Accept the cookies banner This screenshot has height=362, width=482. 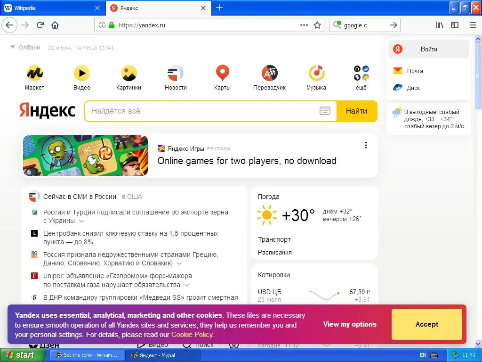(x=426, y=324)
